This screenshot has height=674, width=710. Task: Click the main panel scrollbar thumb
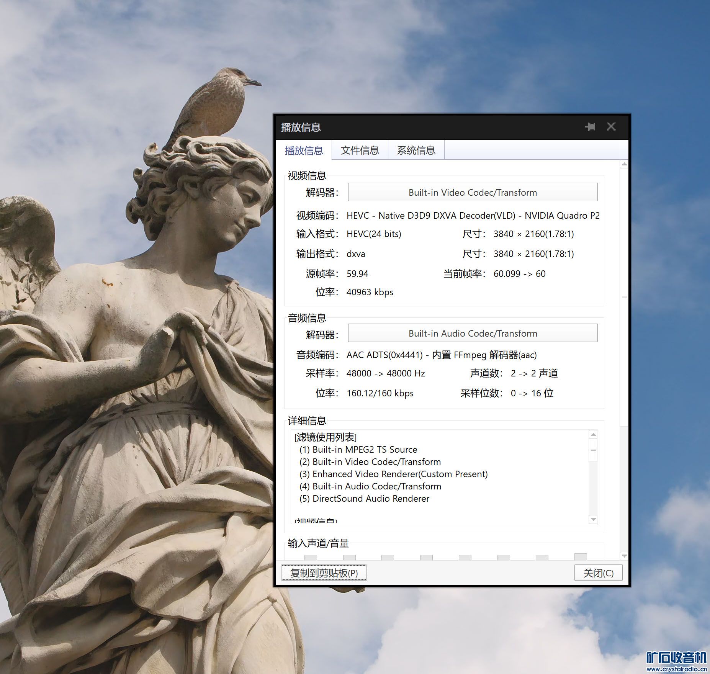[624, 297]
